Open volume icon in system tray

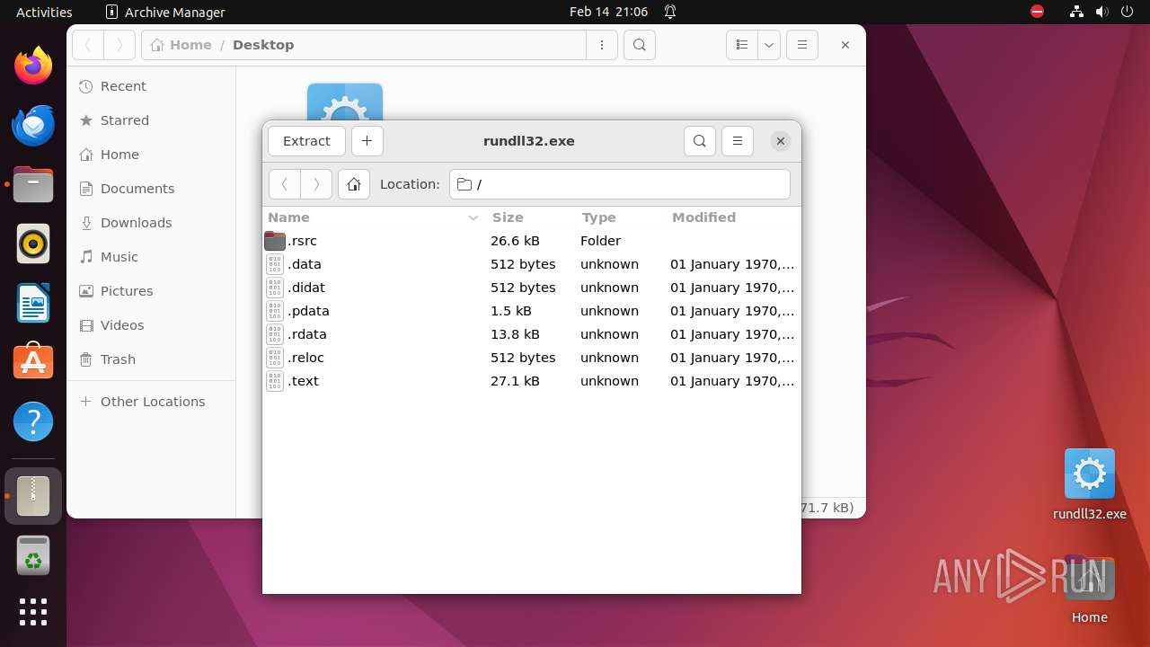(x=1103, y=12)
